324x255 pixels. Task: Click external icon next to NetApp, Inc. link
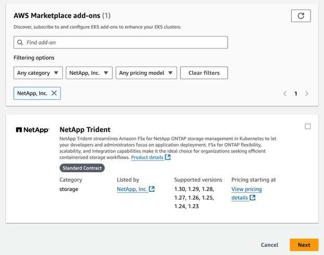[152, 189]
